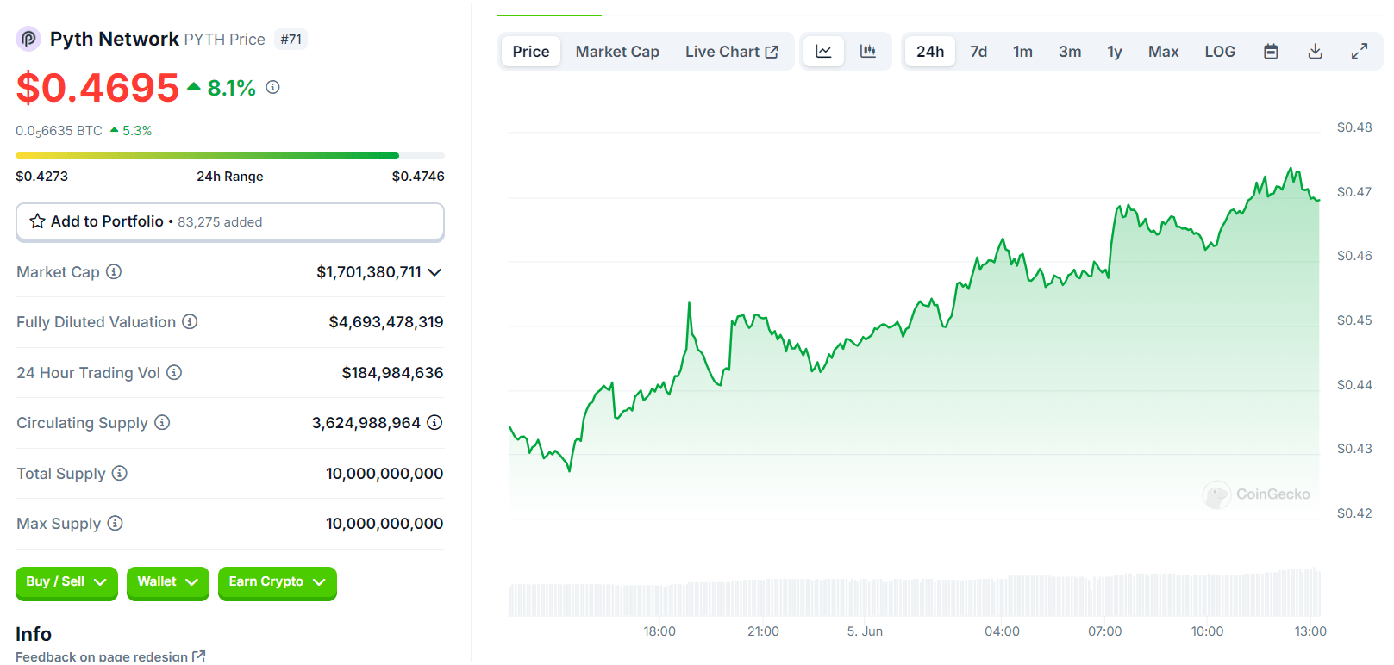Switch to Market Cap tab
Screen dimensions: 1394x665
coord(617,52)
